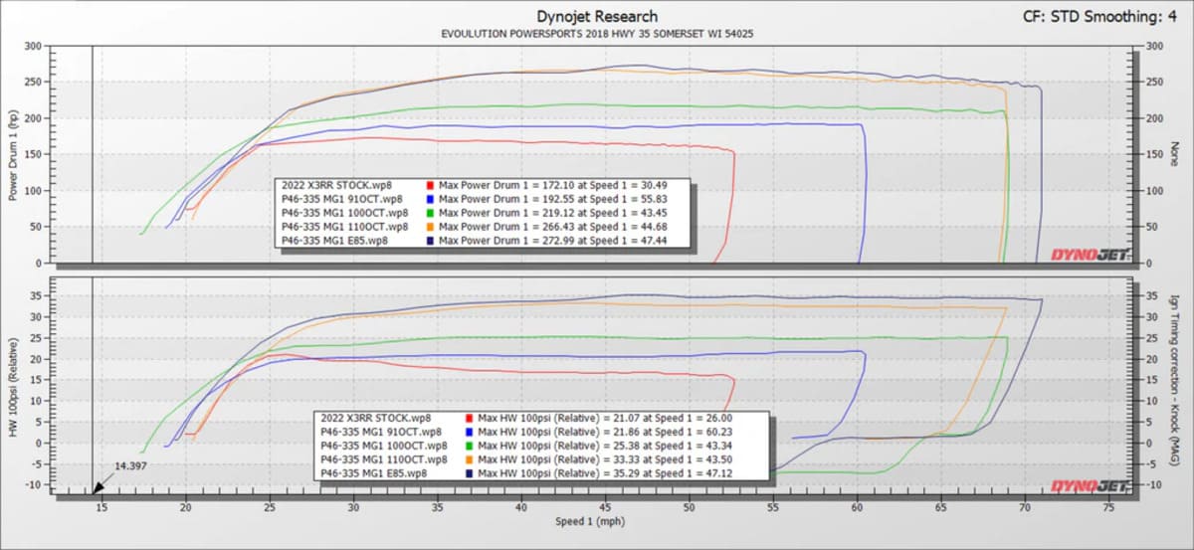Screen dimensions: 1194x550
Task: Click dark navy swatch for E85 max power
Action: coord(429,241)
